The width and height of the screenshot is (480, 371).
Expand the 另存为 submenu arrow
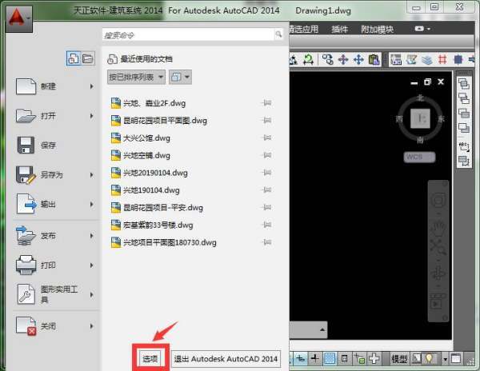pos(91,175)
